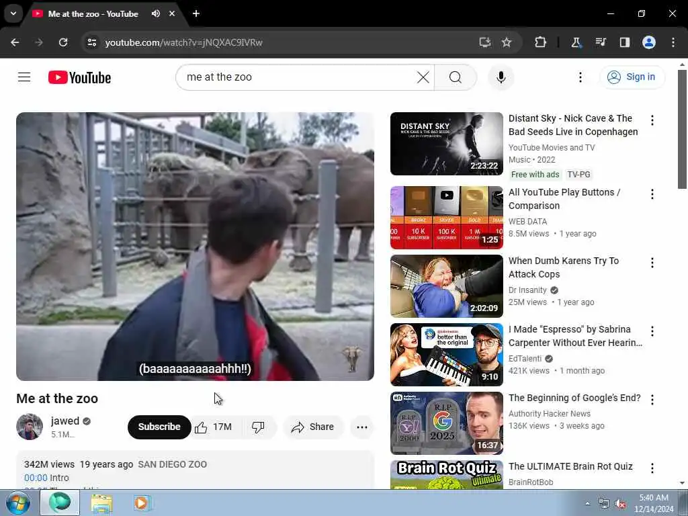Bookmark this page with star icon
Screen dimensions: 688x516
click(507, 42)
